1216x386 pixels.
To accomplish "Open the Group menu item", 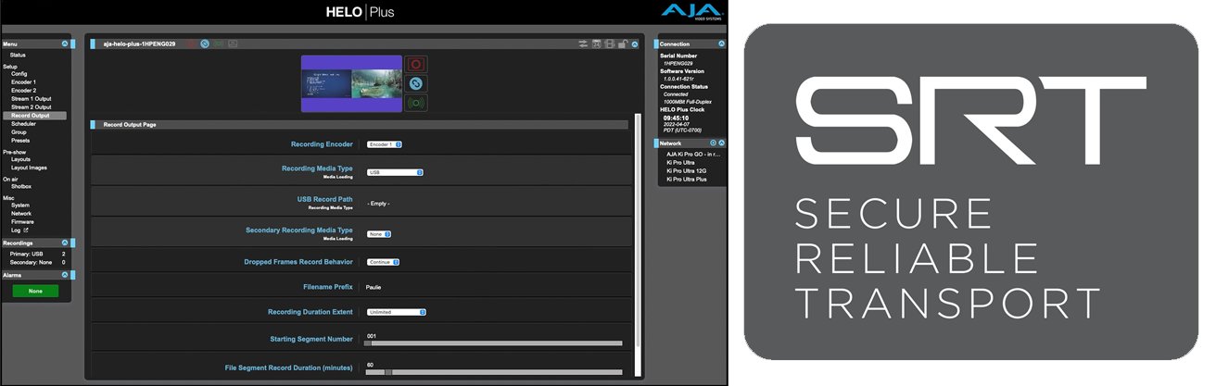I will point(19,132).
